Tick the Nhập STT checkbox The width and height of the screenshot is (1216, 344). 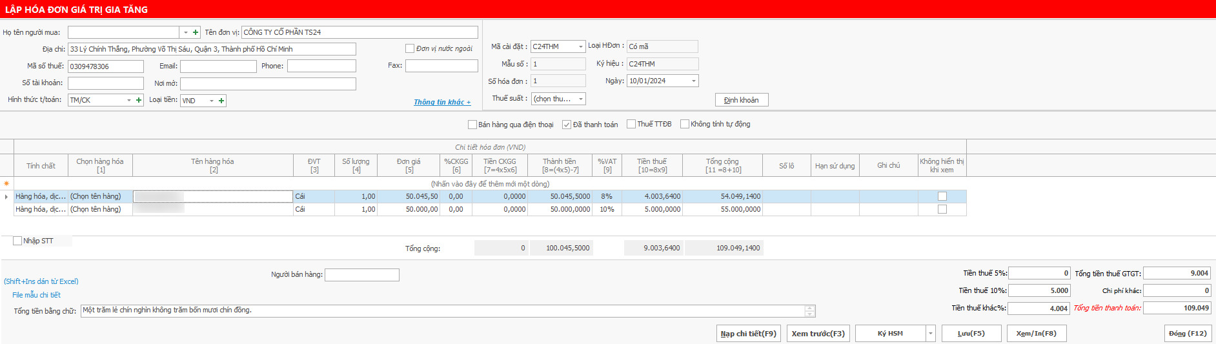tap(17, 241)
